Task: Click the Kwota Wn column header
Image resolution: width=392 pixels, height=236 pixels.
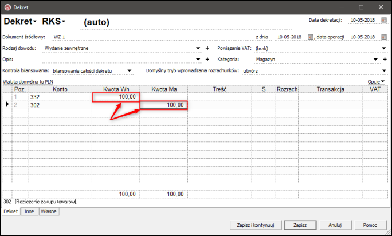Action: [x=116, y=89]
